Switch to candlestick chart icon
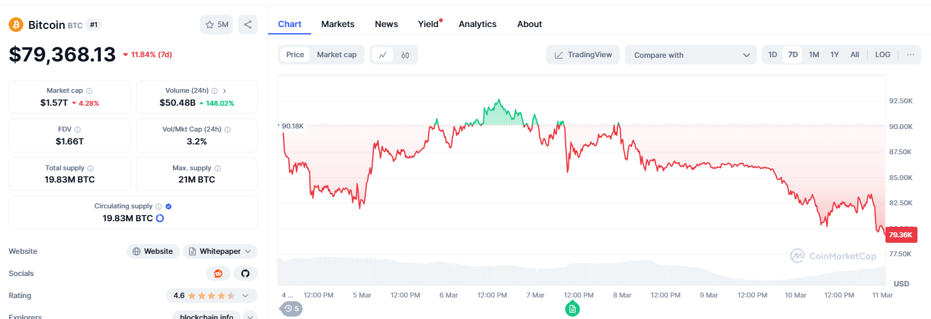The height and width of the screenshot is (319, 931). (x=405, y=55)
